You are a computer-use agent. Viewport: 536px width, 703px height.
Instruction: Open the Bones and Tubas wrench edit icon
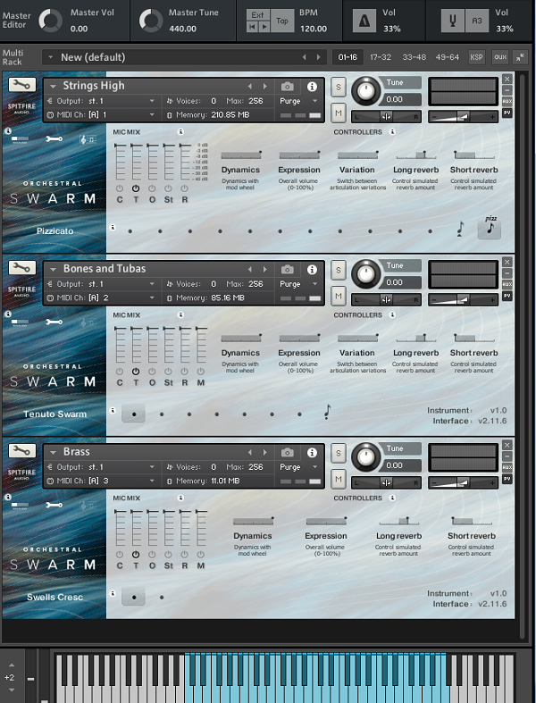pyautogui.click(x=22, y=268)
